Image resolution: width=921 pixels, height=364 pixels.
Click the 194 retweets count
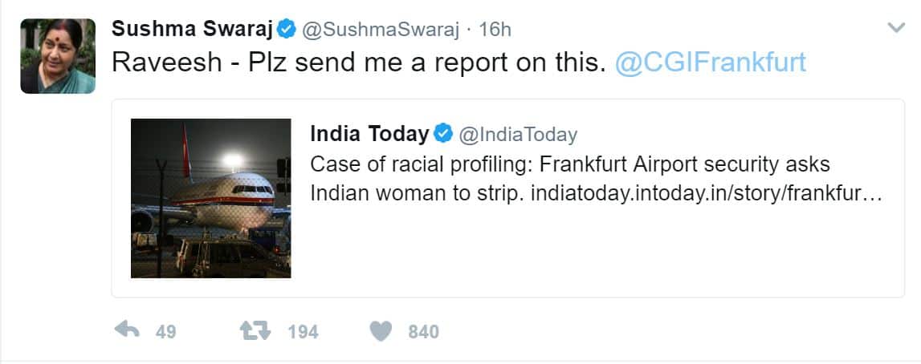[303, 331]
